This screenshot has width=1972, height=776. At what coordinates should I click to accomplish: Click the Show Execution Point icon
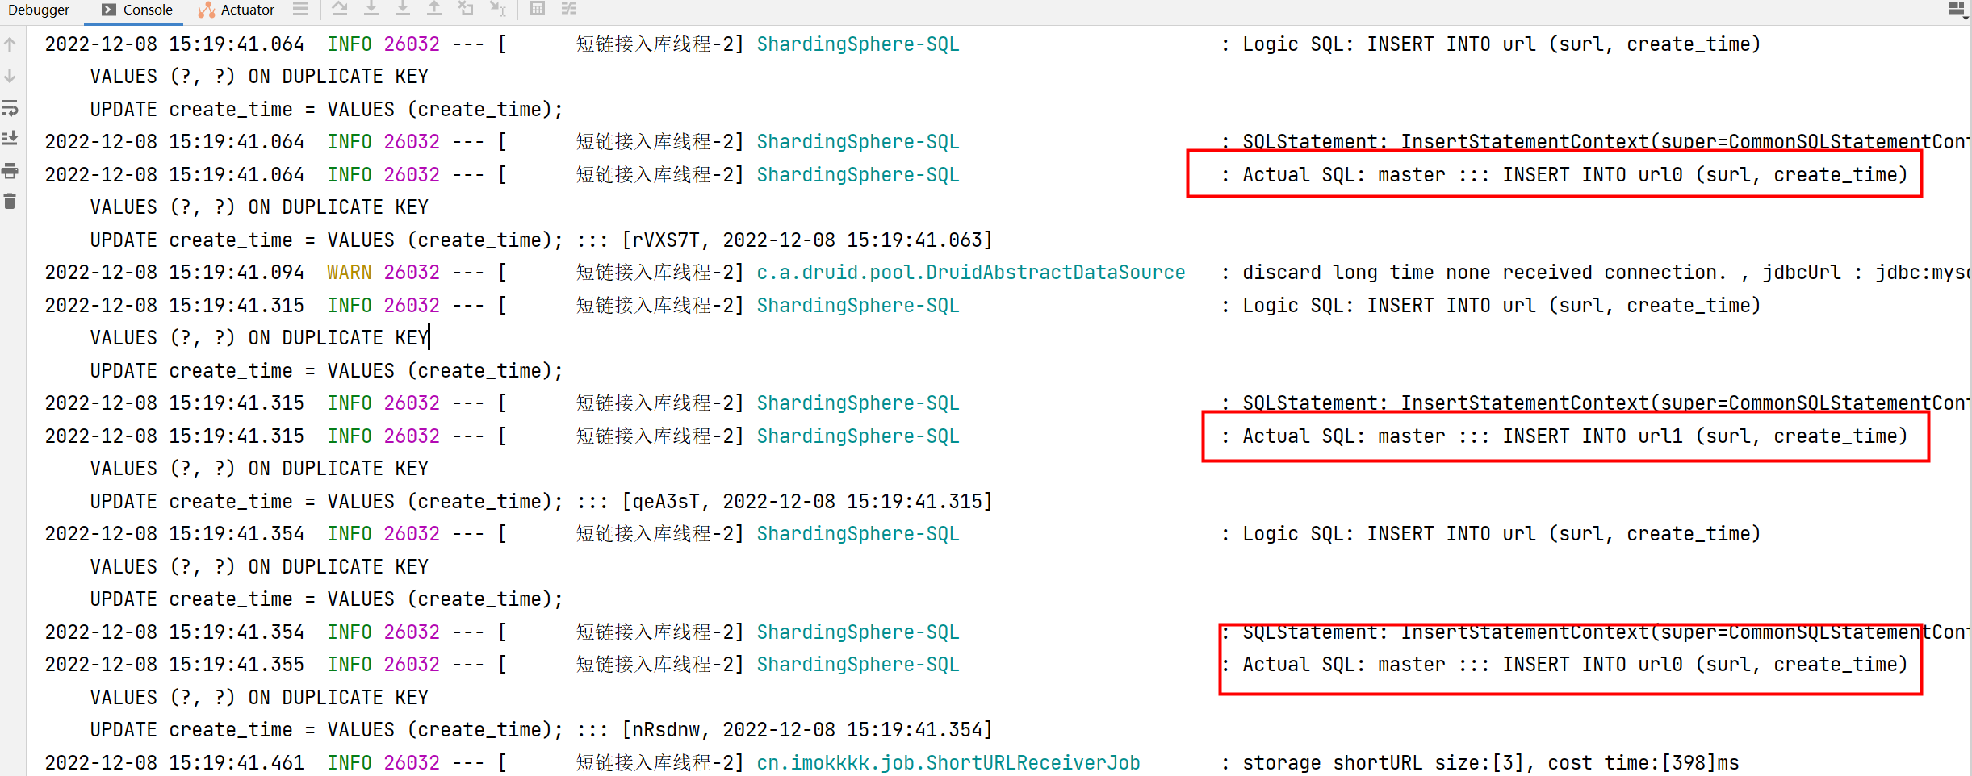[300, 9]
